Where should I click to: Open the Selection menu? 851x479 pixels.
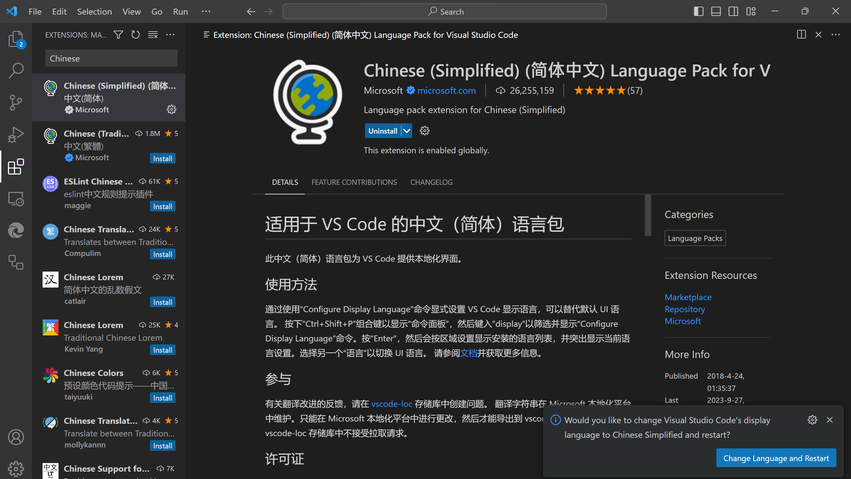[x=94, y=12]
